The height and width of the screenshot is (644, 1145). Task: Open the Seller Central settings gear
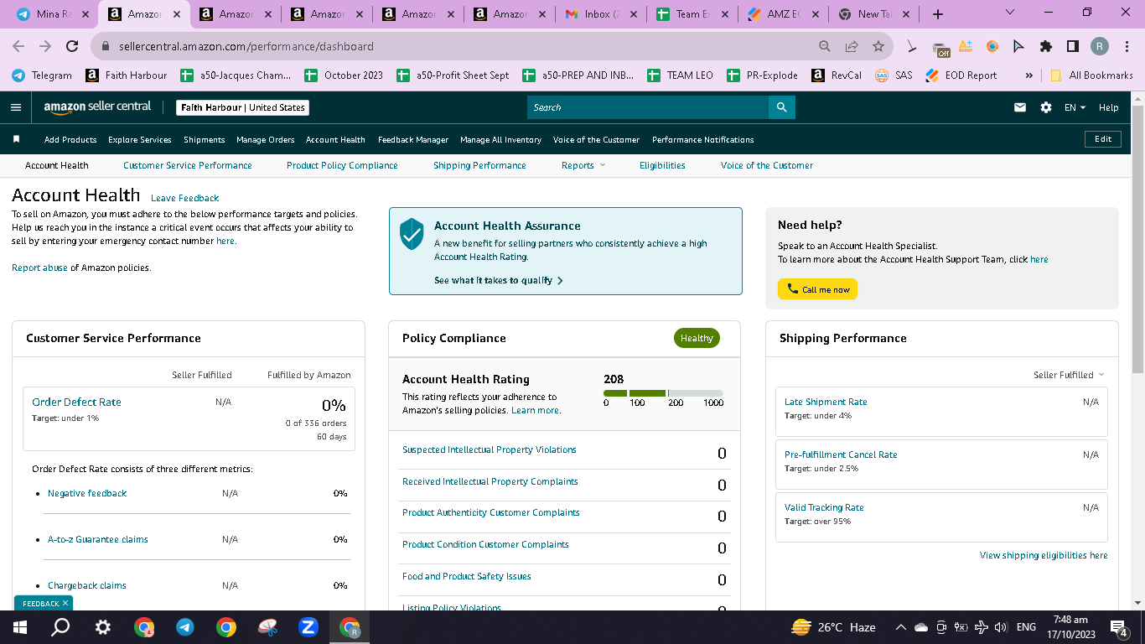click(1045, 107)
